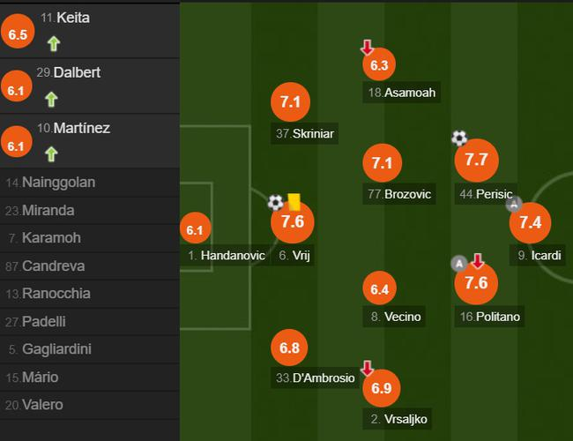Click the assist icon above Icardi
This screenshot has height=441, width=573.
(515, 205)
